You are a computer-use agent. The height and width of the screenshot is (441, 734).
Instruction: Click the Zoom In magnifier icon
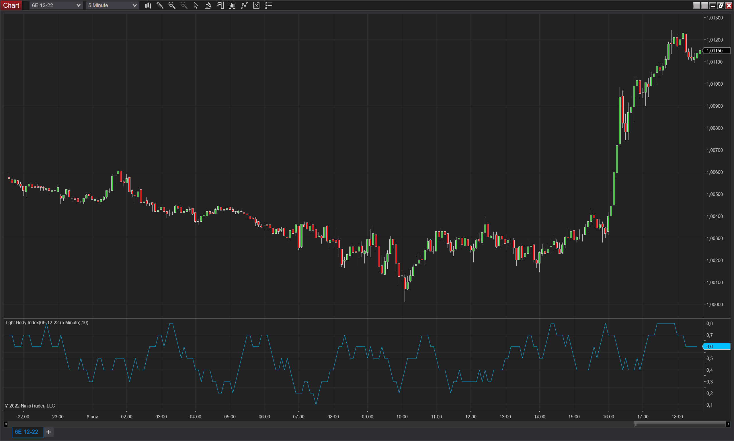(172, 5)
